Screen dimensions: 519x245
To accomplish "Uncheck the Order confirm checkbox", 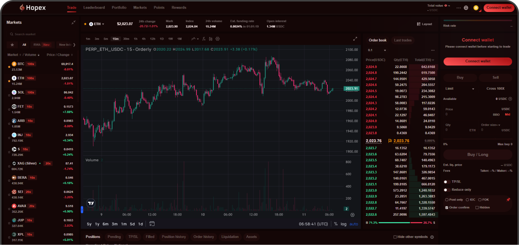I will (x=447, y=207).
